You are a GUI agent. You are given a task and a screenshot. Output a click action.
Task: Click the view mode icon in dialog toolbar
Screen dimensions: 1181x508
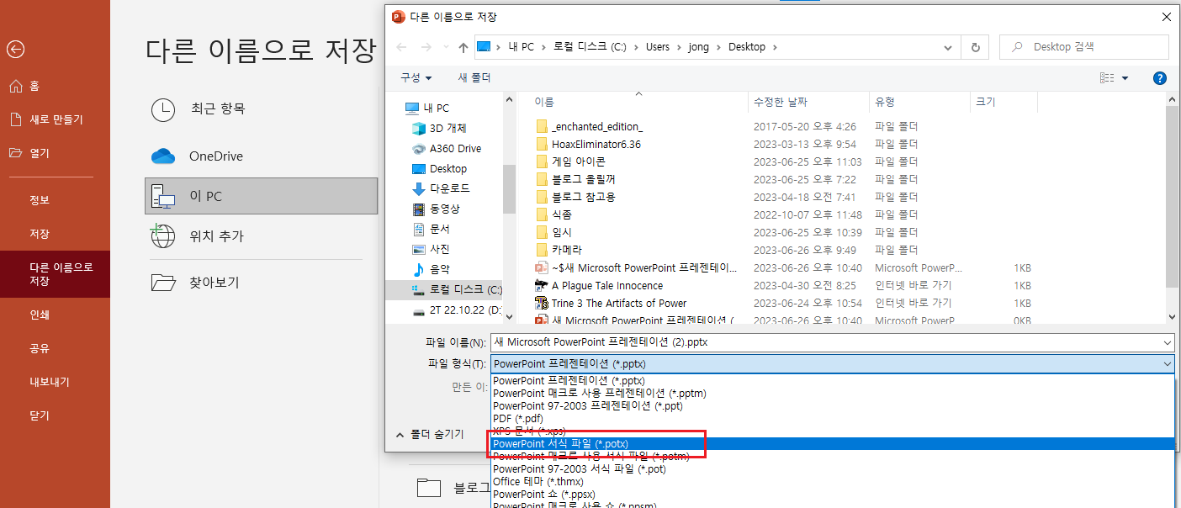click(1107, 78)
